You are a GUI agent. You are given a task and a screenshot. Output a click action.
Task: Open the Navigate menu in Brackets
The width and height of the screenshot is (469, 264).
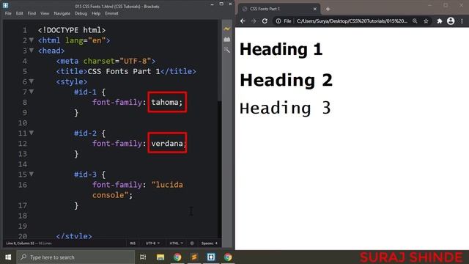[x=62, y=13]
